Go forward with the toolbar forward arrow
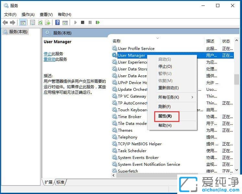 tap(13, 23)
